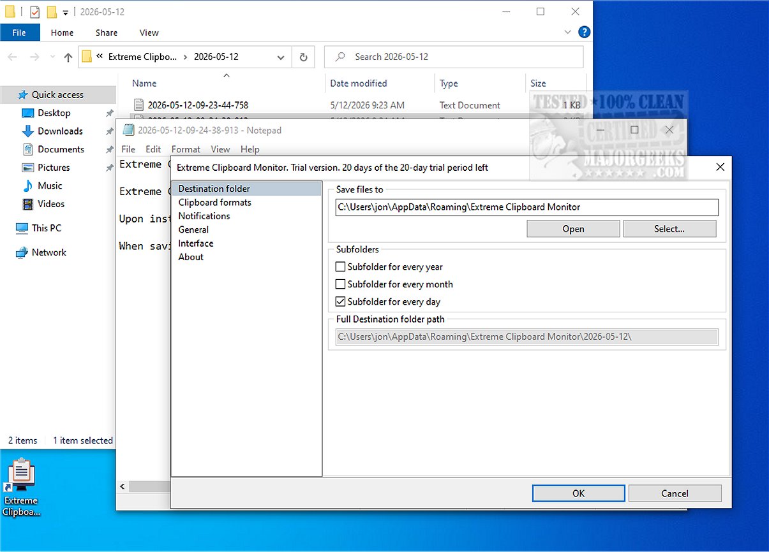Screen dimensions: 769x552
Task: Open the View ribbon tab in Explorer
Action: (x=149, y=33)
